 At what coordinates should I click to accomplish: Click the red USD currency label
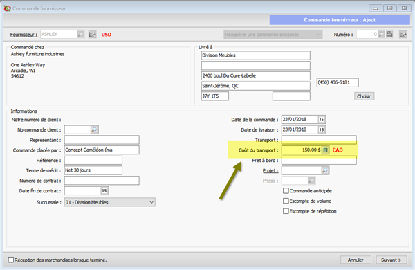[107, 35]
